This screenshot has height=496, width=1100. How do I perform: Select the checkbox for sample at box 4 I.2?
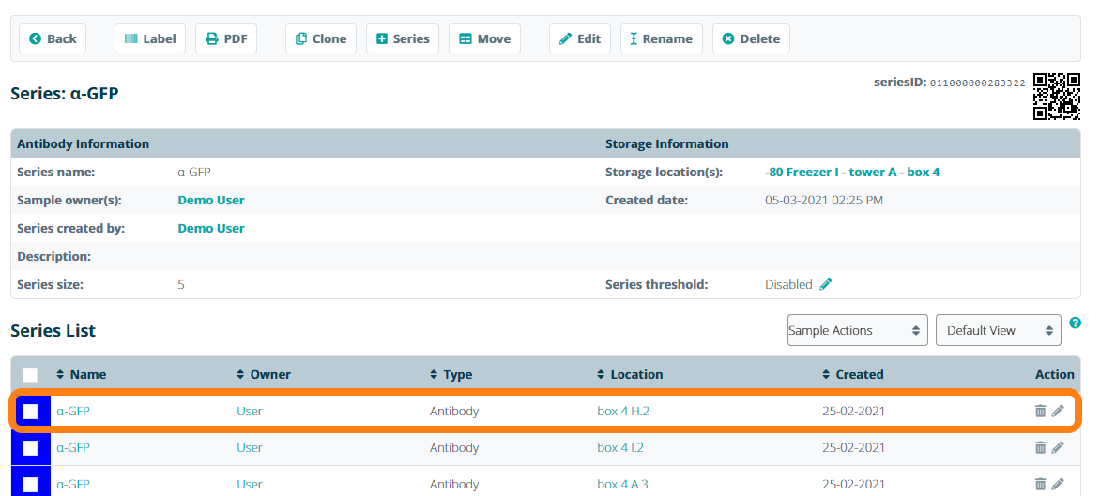30,448
